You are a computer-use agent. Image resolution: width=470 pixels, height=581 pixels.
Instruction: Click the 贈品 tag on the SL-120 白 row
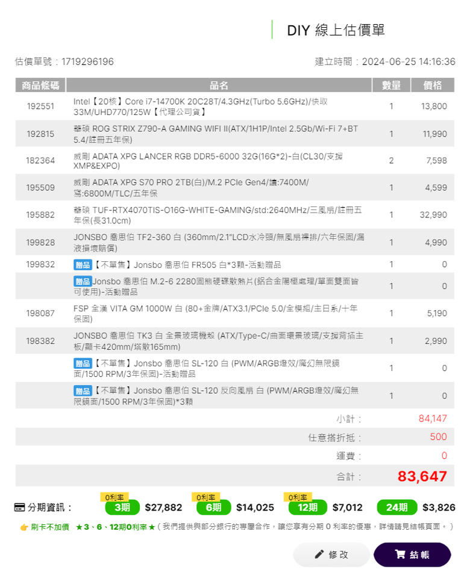(83, 363)
